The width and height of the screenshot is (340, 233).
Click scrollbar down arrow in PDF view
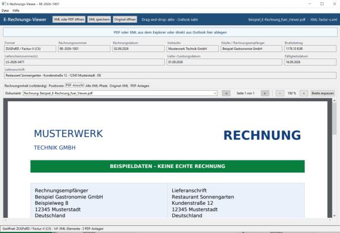[x=334, y=215]
